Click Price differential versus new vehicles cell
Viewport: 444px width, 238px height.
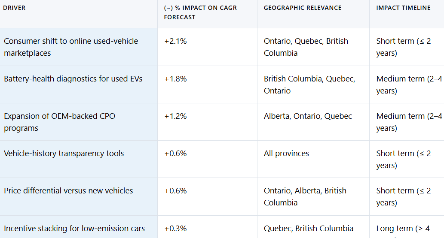(x=68, y=191)
